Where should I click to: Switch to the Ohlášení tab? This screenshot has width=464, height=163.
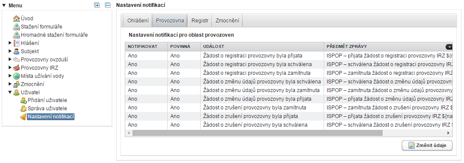(138, 21)
